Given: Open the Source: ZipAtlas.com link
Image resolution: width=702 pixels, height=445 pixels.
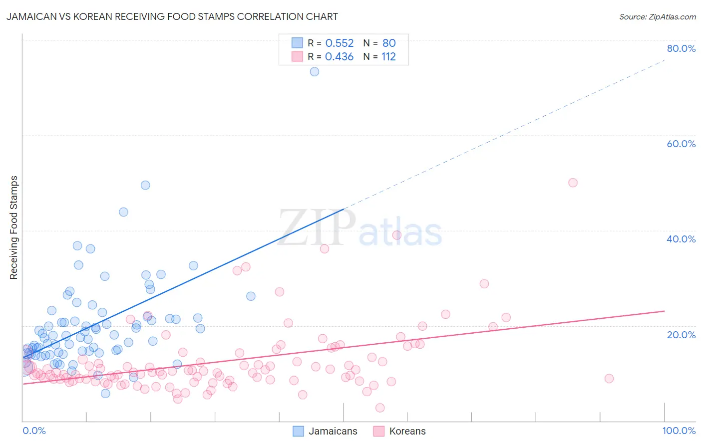Looking at the screenshot, I should 658,16.
